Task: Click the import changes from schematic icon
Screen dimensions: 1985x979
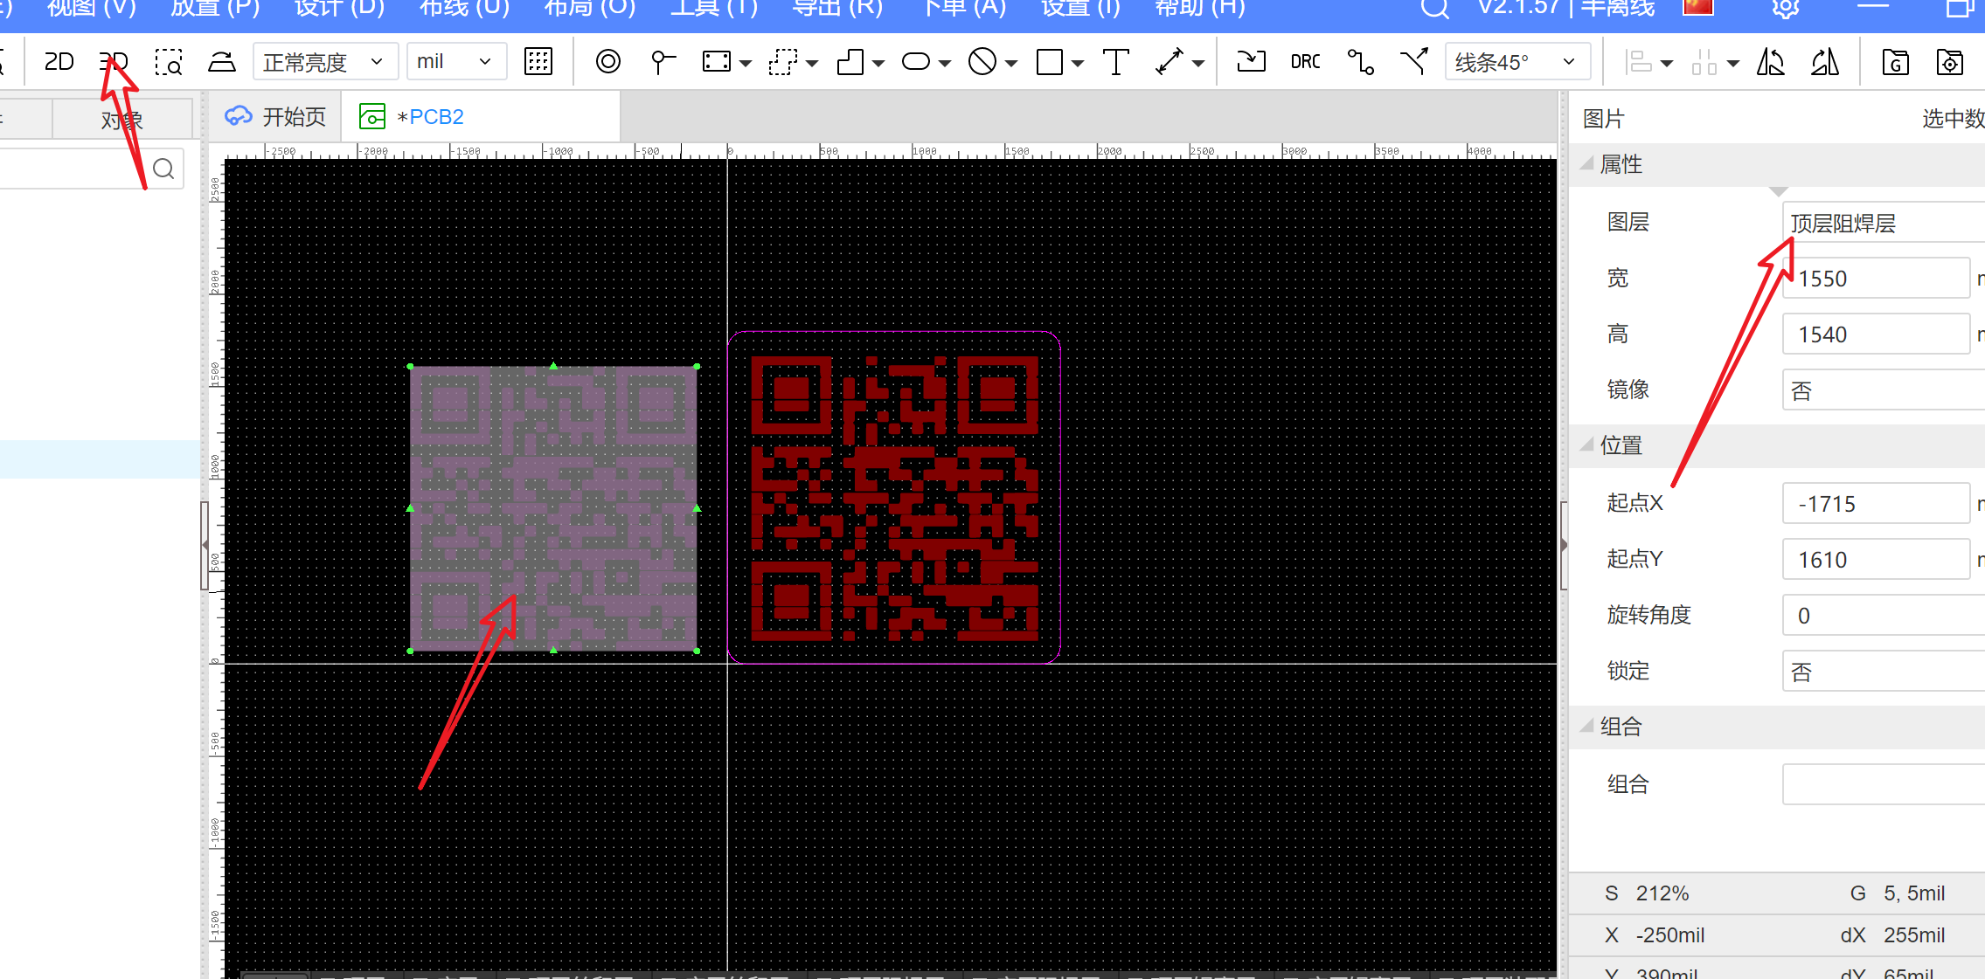Action: 1251,62
